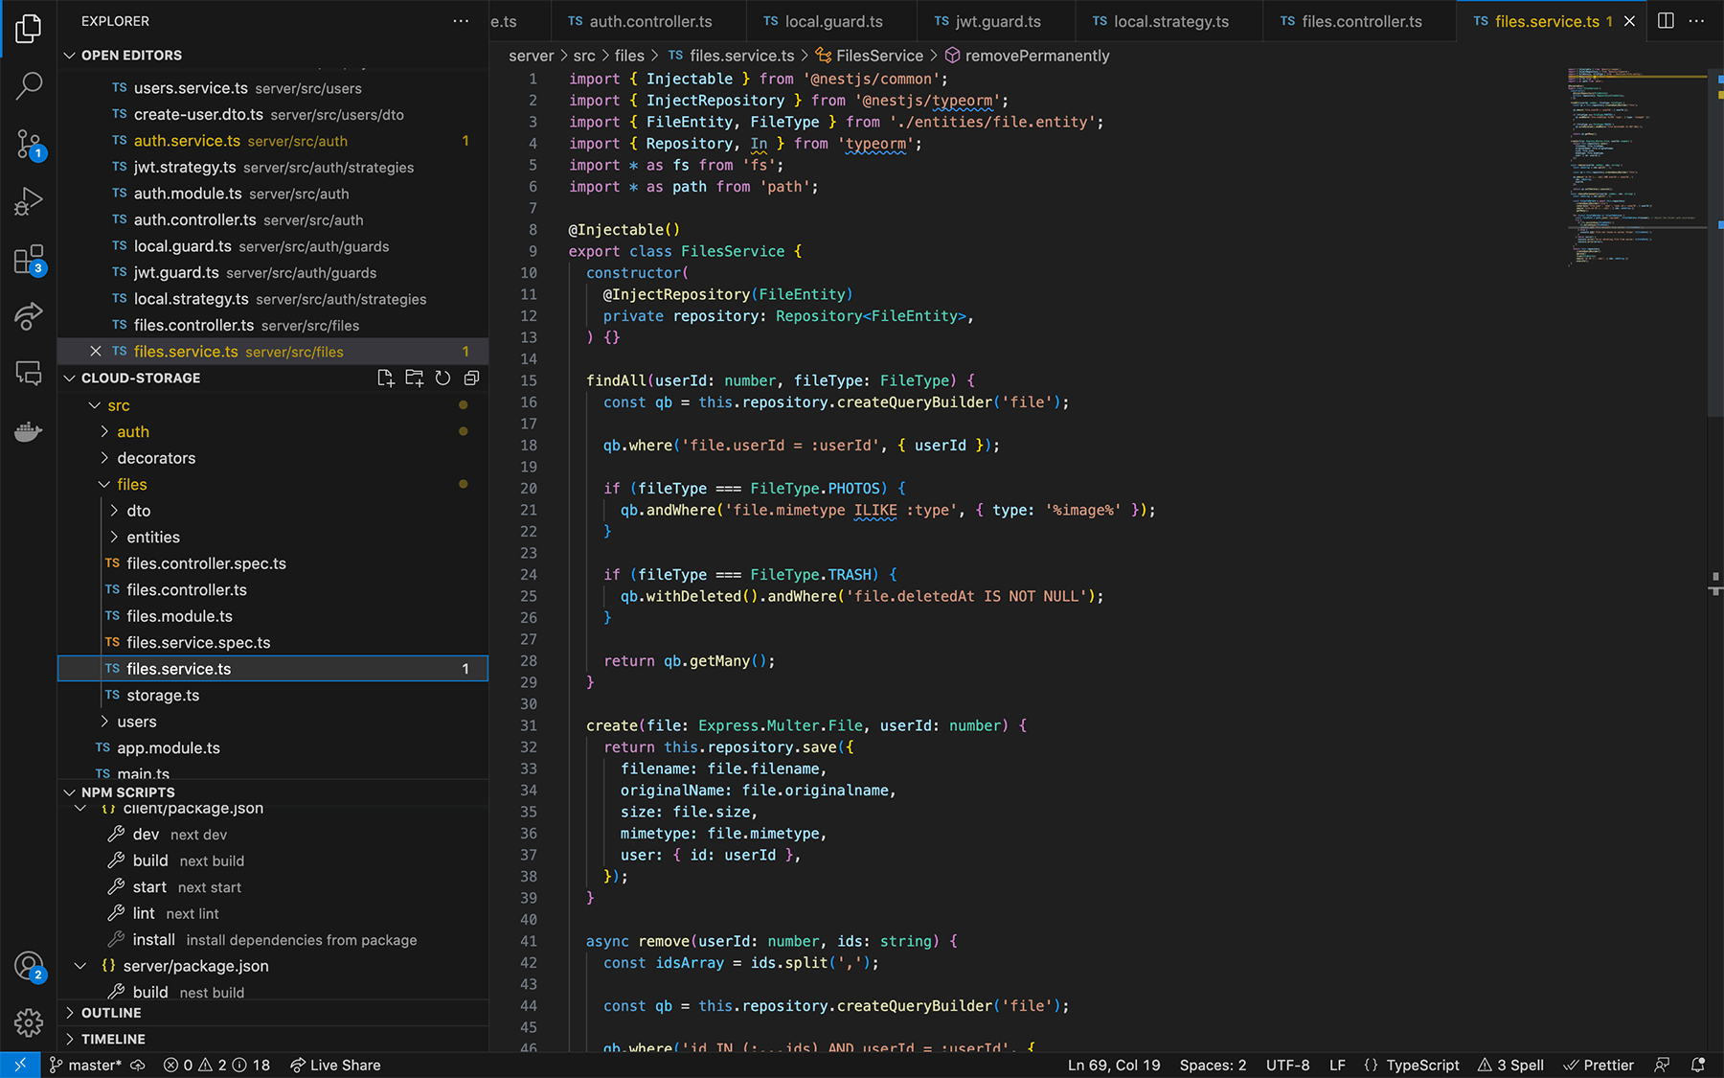This screenshot has height=1078, width=1724.
Task: Click removePermanently breadcrumb
Action: click(x=1036, y=56)
